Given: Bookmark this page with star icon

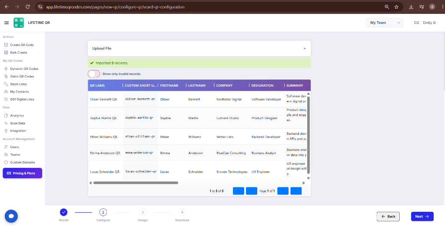Looking at the screenshot, I should [x=396, y=7].
